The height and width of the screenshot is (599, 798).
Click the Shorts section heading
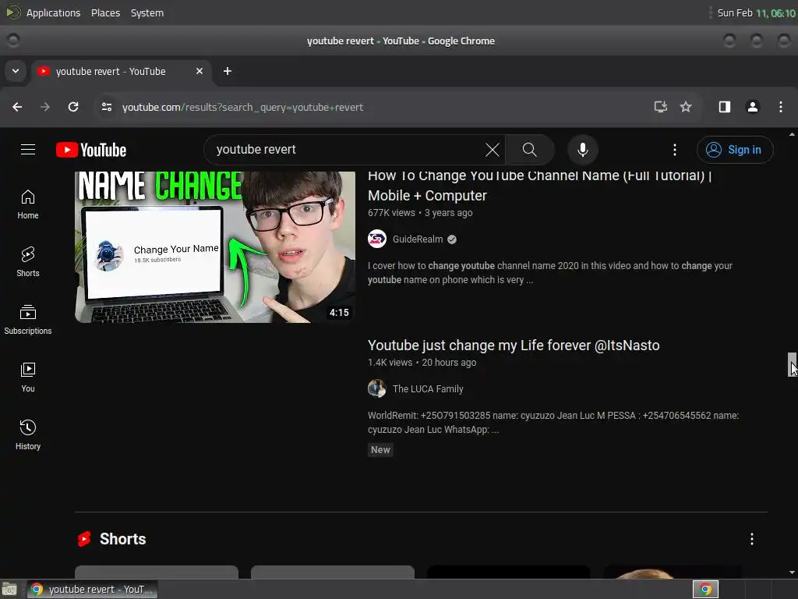click(122, 539)
